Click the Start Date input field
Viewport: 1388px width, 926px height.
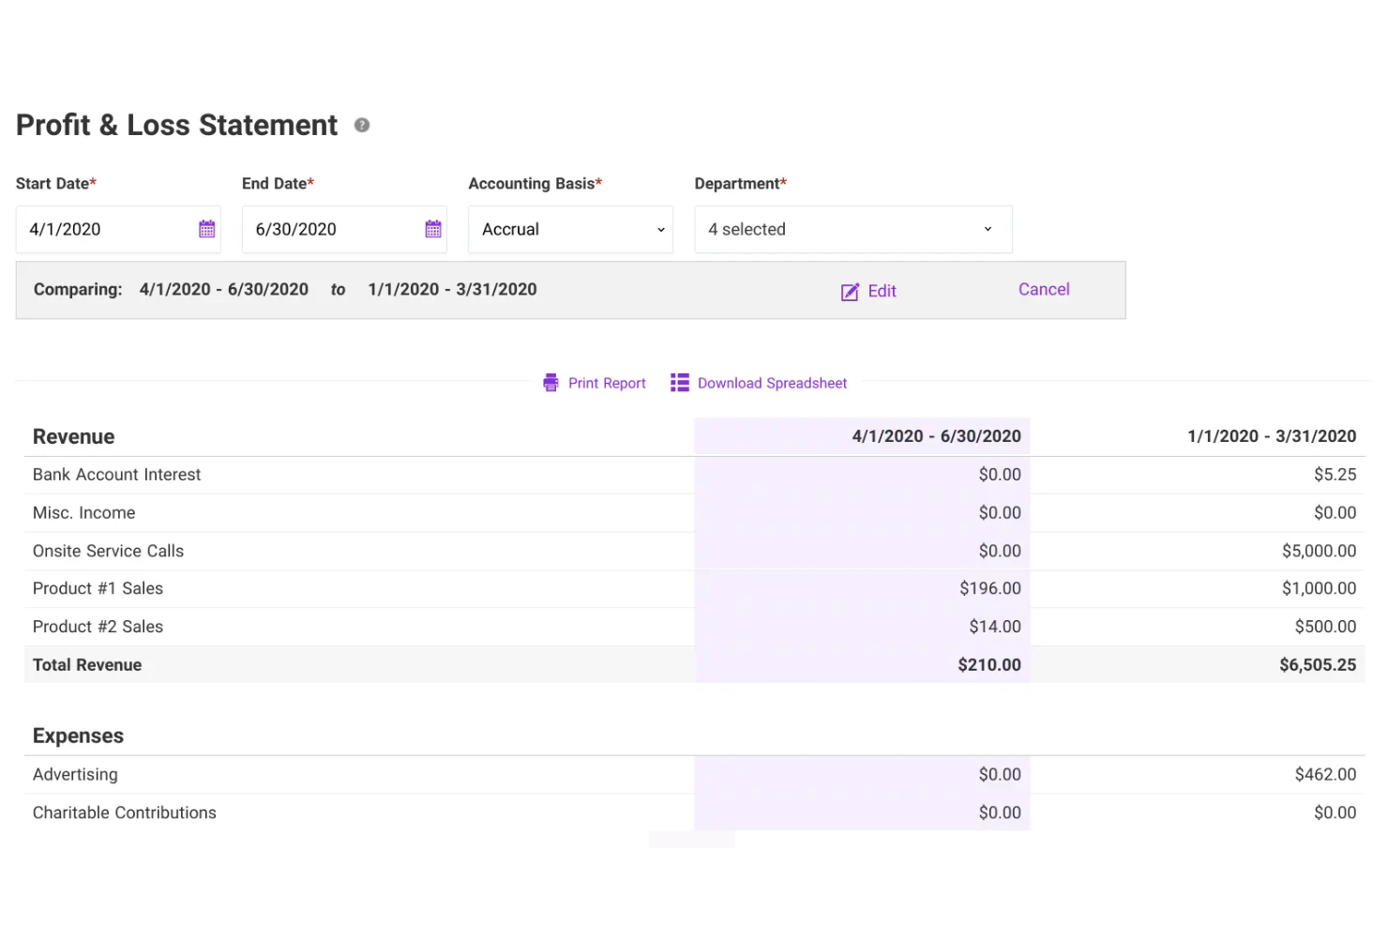(103, 229)
